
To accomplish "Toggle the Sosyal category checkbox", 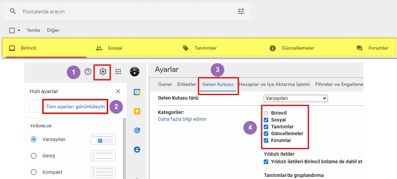I will coord(266,120).
